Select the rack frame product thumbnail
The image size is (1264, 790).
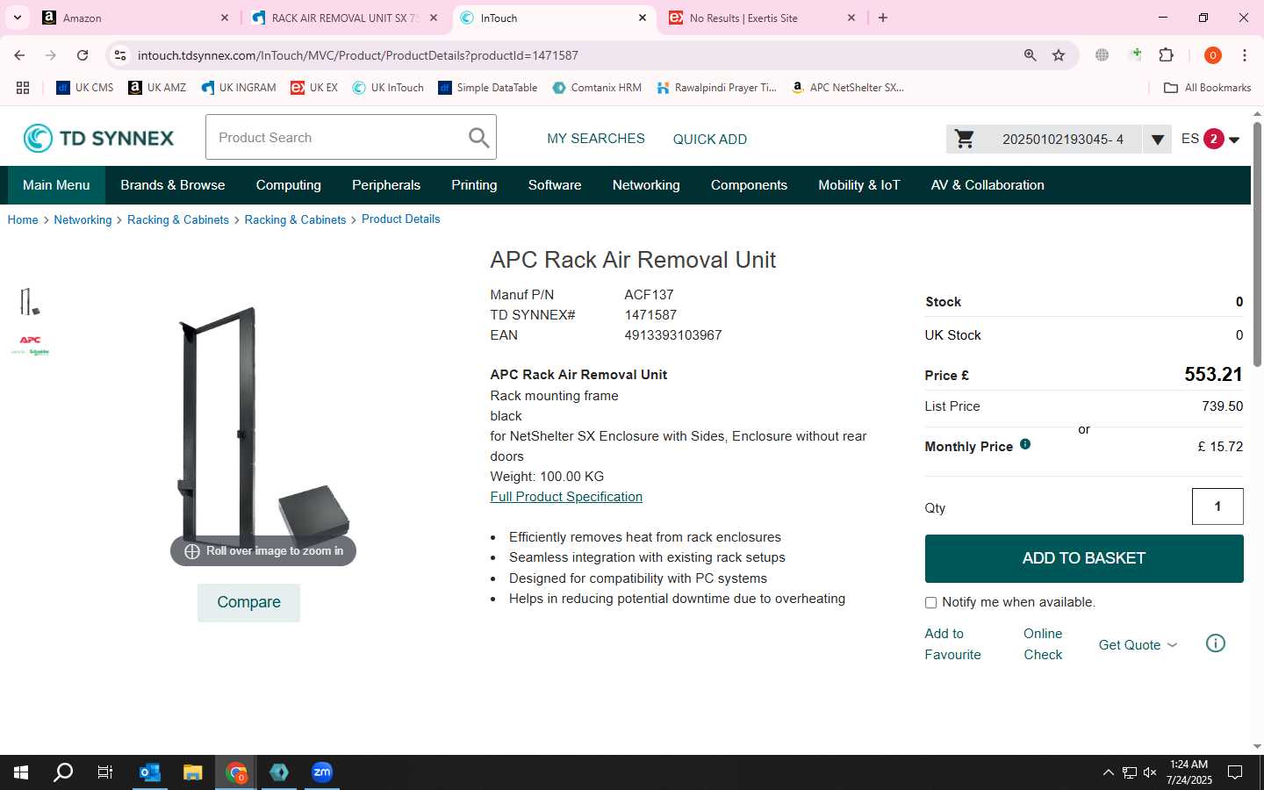(x=30, y=301)
